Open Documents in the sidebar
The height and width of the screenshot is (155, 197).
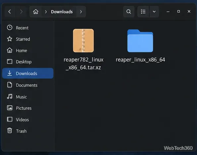pos(28,85)
